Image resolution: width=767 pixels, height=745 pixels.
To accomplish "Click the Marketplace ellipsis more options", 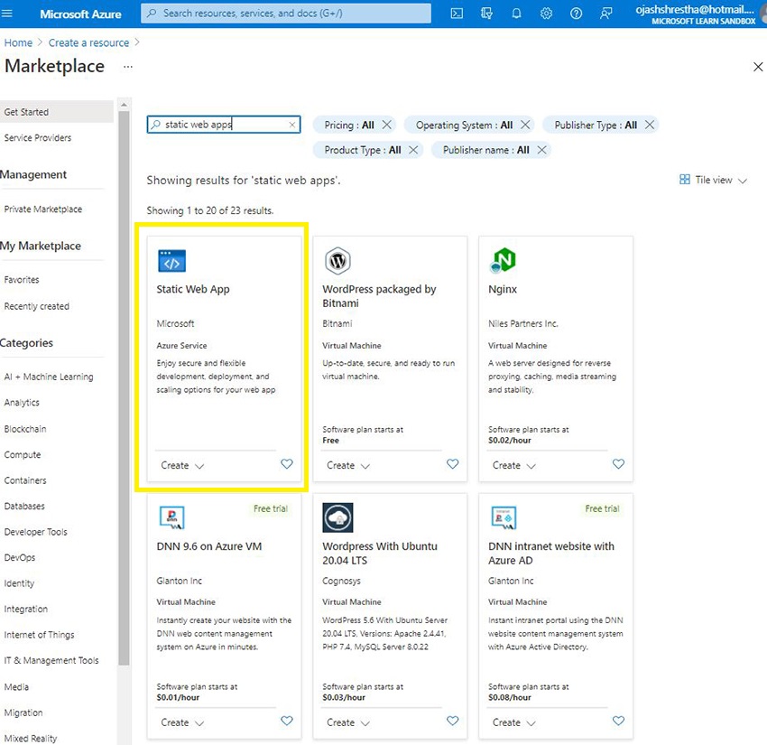I will coord(127,67).
